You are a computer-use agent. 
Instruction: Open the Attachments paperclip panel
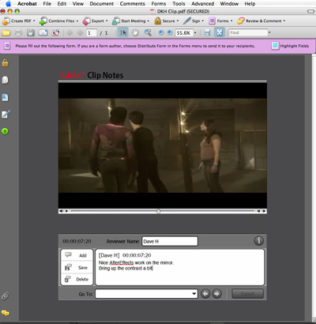(x=6, y=296)
